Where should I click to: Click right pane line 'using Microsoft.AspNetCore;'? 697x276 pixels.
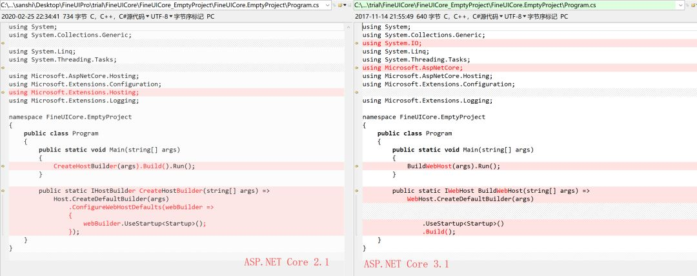point(412,68)
